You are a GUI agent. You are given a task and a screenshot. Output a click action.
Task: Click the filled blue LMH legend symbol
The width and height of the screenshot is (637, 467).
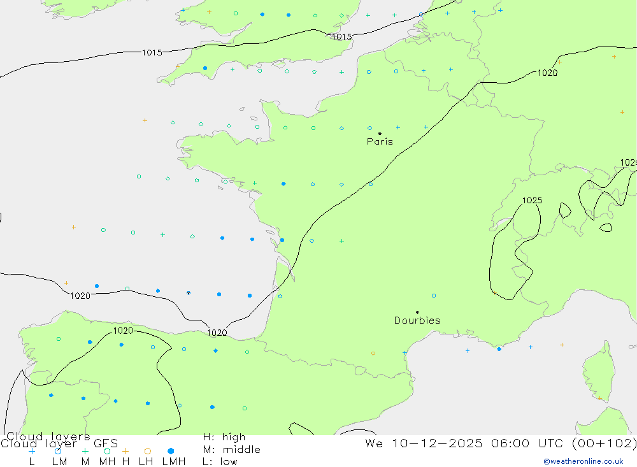[171, 451]
